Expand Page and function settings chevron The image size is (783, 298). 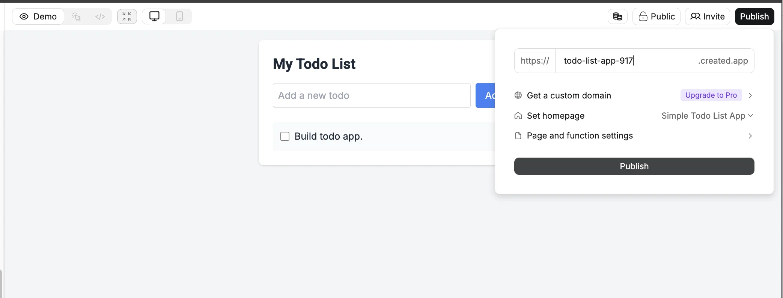coord(750,136)
